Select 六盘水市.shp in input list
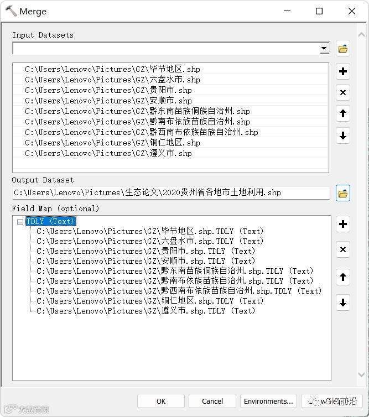369x417 pixels. coord(170,80)
